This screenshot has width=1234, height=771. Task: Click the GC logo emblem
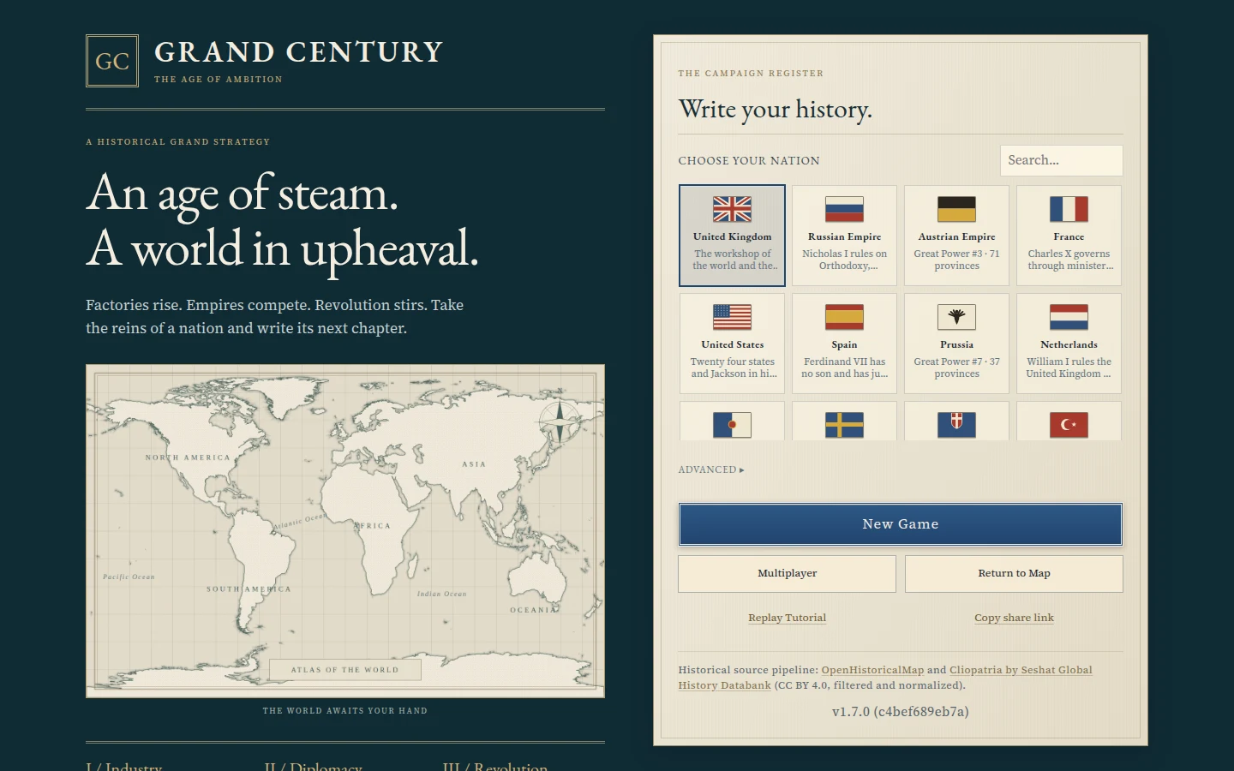click(x=112, y=61)
